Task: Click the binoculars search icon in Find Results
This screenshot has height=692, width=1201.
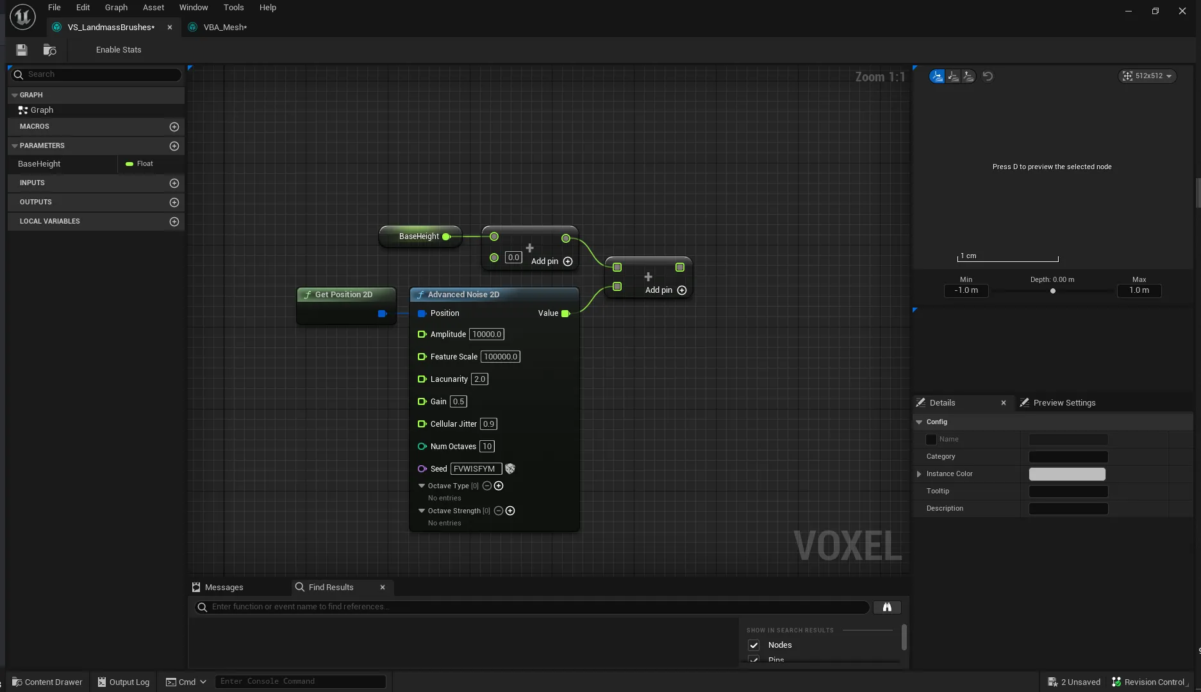Action: pos(887,607)
